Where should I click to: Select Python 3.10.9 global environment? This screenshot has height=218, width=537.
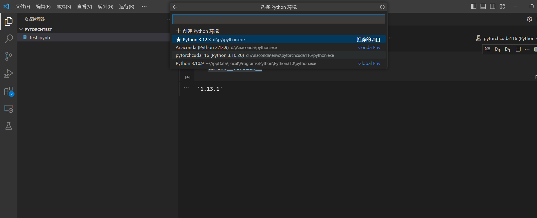click(x=279, y=63)
